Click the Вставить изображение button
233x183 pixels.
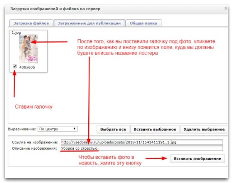click(x=198, y=158)
